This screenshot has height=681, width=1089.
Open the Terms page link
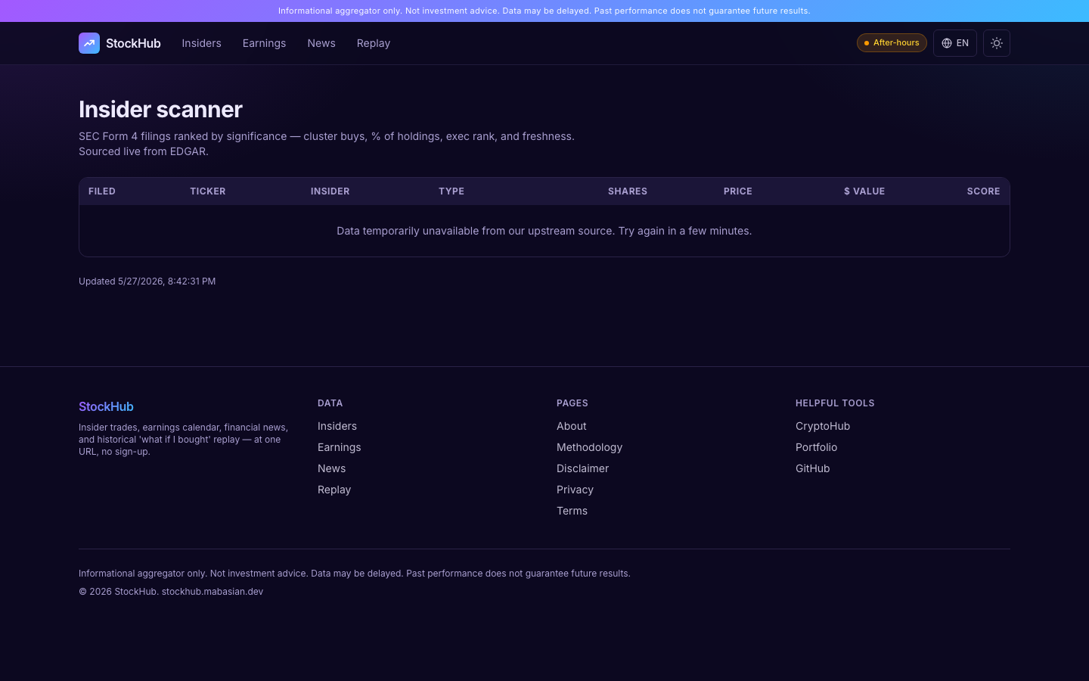572,511
